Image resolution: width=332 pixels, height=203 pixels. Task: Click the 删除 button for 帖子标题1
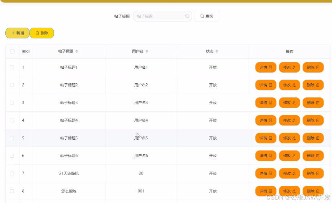(x=313, y=67)
